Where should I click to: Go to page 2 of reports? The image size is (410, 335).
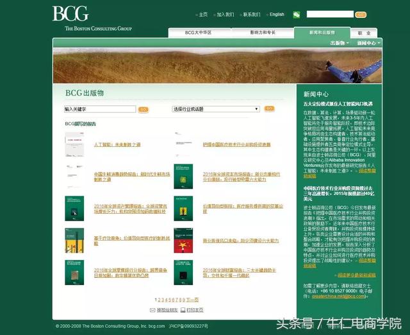click(159, 300)
